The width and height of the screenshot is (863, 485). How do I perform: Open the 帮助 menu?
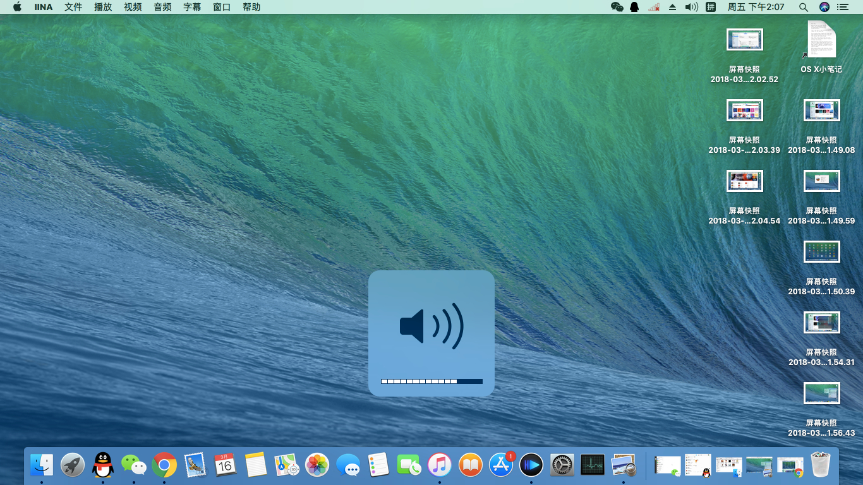(251, 7)
